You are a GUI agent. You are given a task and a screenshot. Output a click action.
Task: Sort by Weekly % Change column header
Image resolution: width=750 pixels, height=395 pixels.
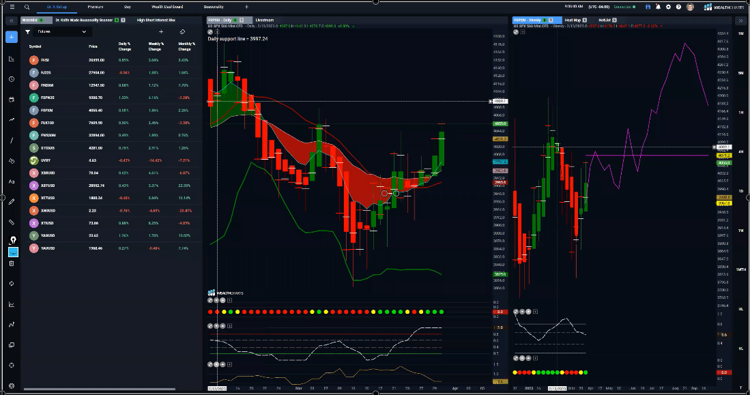click(x=156, y=46)
